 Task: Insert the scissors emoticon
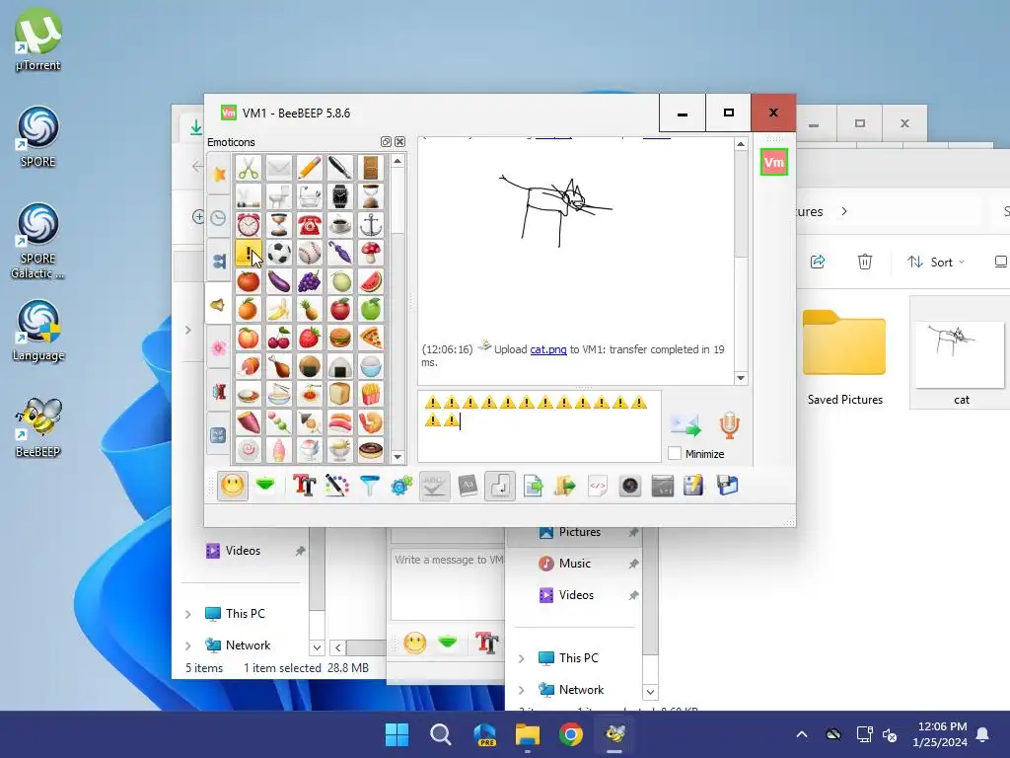click(248, 168)
